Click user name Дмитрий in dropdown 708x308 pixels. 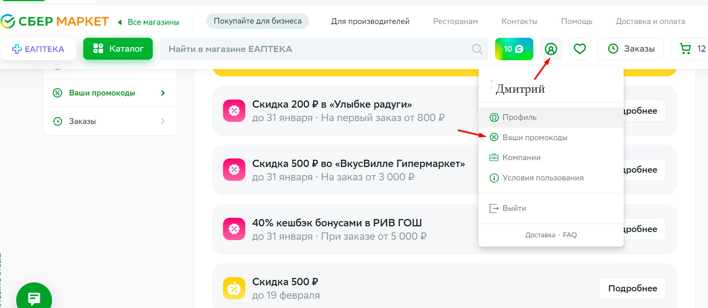point(520,89)
